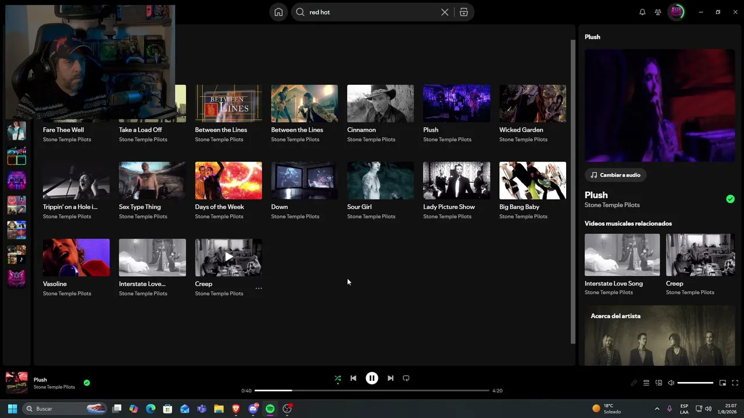Open Stone Temple Pilots link under Sour Girl

(371, 217)
